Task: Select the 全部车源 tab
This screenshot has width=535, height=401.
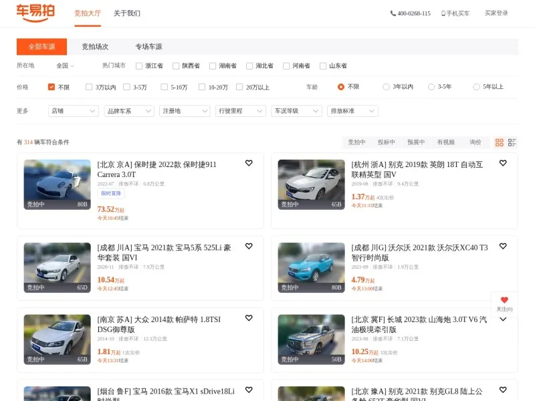Action: pos(41,47)
